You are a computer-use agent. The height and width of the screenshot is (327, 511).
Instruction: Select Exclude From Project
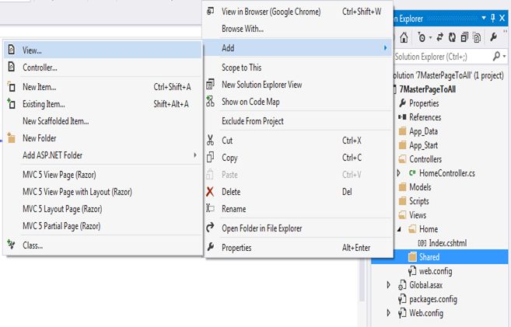coord(298,121)
